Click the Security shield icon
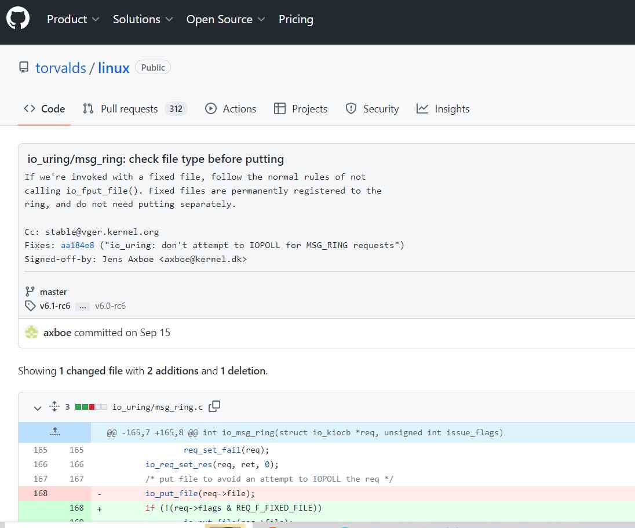 [x=351, y=108]
